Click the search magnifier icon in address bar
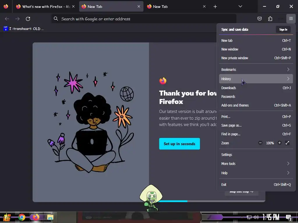The width and height of the screenshot is (298, 223). 56,19
